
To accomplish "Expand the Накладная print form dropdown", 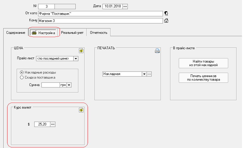I will point(144,74).
